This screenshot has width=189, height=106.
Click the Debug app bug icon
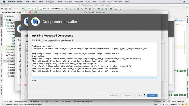point(78,9)
